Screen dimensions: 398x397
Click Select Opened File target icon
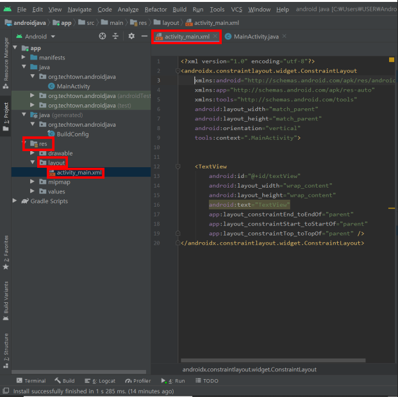coord(103,36)
